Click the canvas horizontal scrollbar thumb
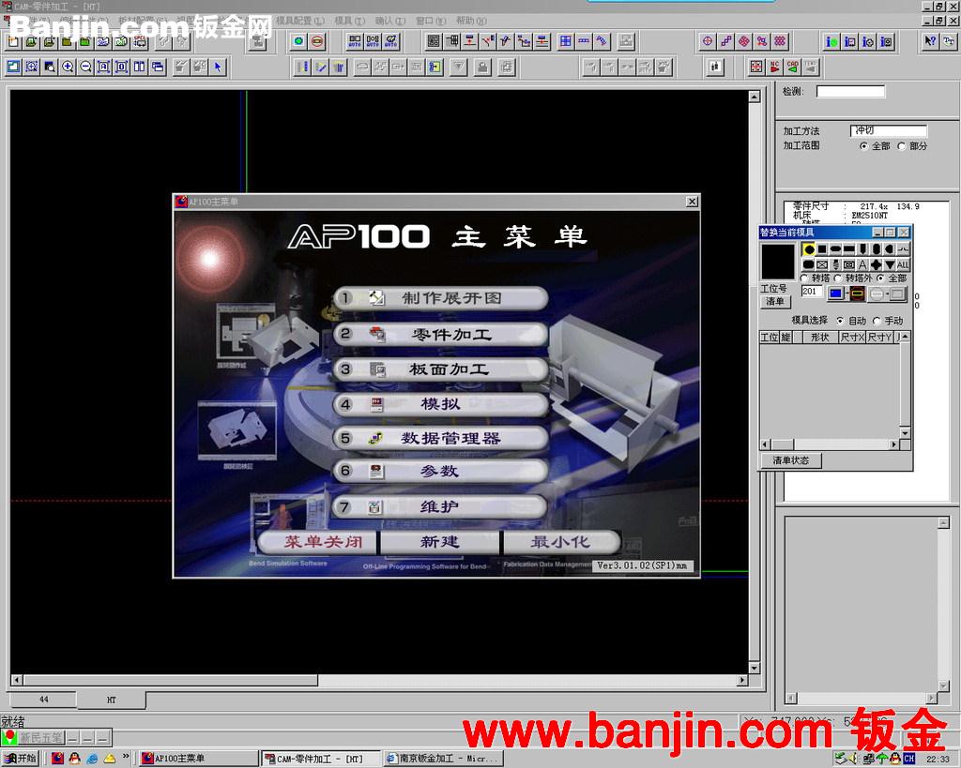Viewport: 961px width, 768px height. click(x=171, y=680)
